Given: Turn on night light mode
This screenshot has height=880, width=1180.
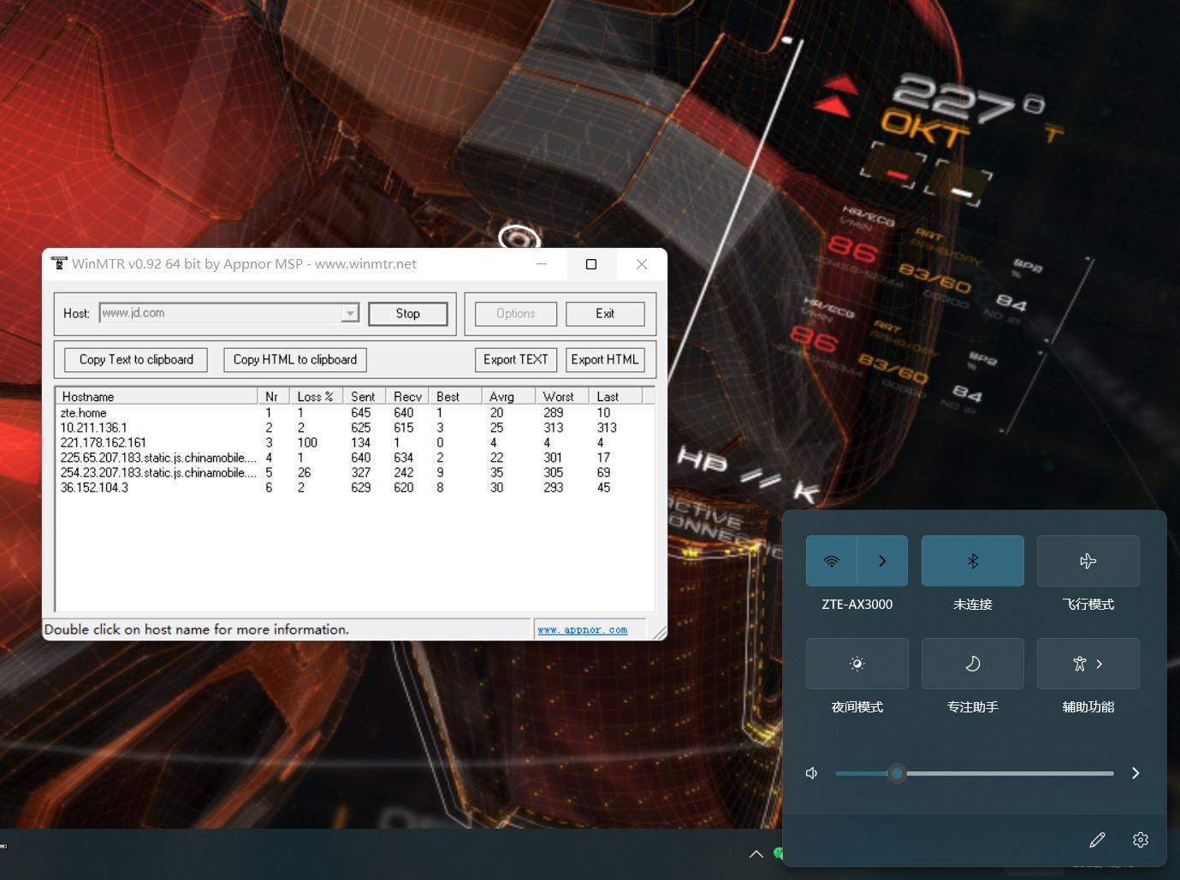Looking at the screenshot, I should point(857,664).
